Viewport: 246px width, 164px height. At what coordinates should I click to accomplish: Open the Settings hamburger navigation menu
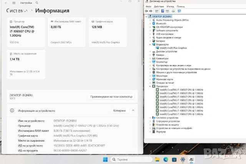[x=14, y=3]
